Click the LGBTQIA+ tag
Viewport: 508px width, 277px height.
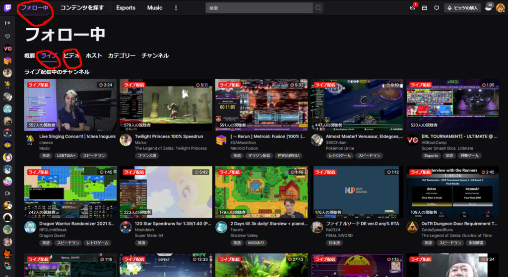click(66, 156)
